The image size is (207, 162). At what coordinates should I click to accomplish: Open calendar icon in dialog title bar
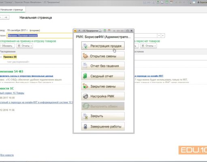point(109,31)
